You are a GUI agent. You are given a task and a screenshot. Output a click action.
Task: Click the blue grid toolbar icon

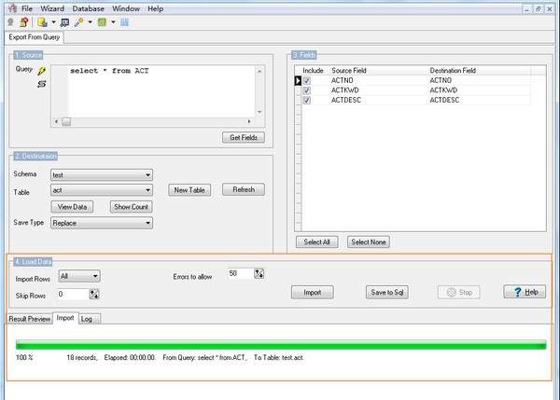pyautogui.click(x=124, y=21)
